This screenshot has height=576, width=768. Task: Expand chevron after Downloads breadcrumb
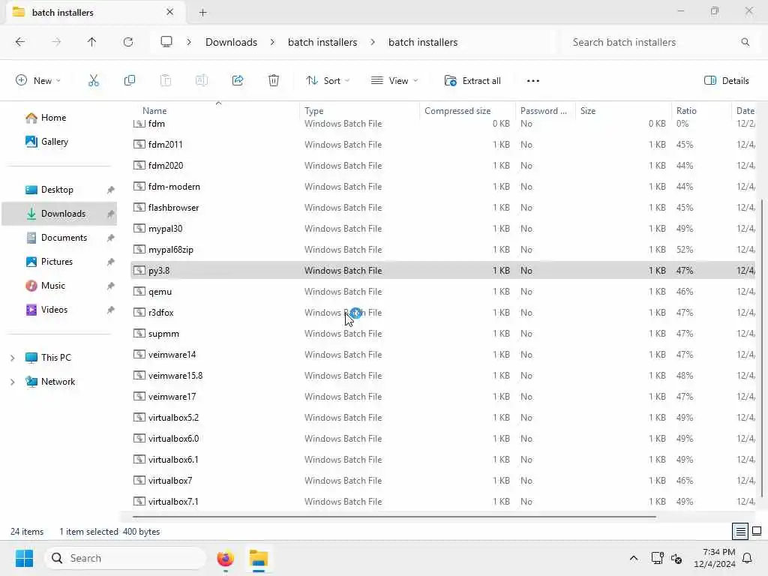point(272,42)
